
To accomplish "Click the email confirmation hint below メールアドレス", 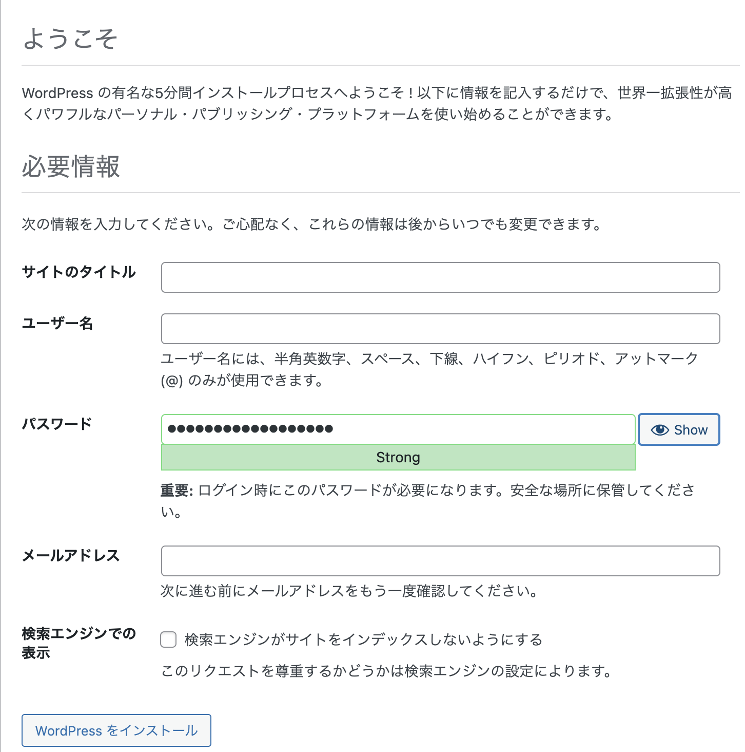I will pyautogui.click(x=349, y=591).
